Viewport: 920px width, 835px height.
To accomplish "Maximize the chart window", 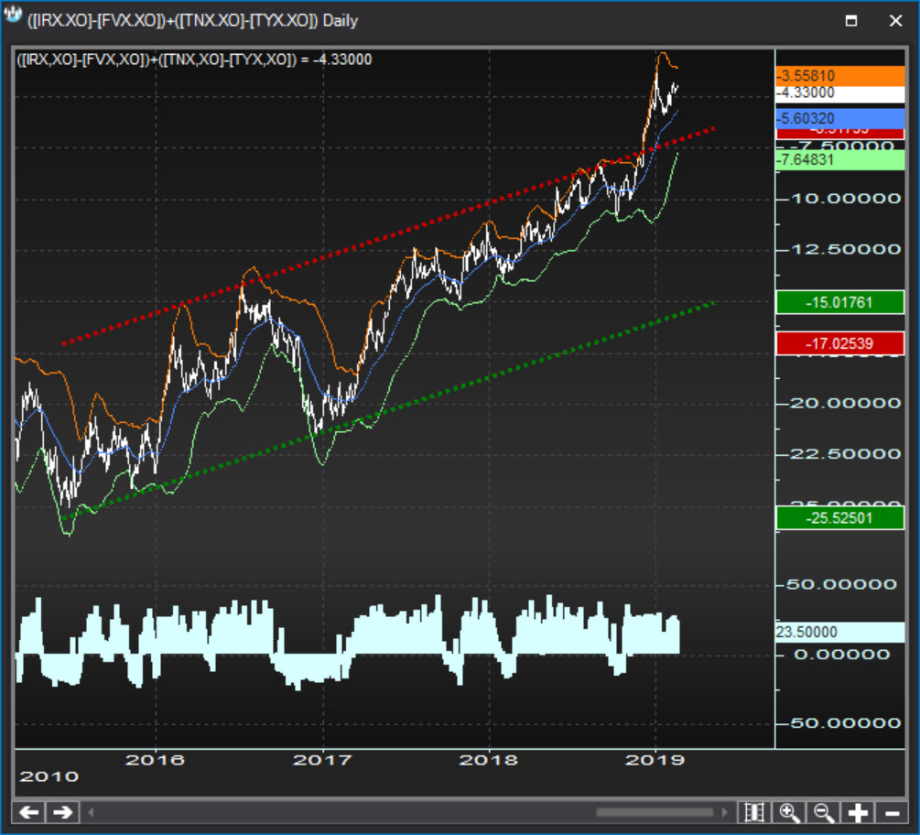I will (x=850, y=21).
